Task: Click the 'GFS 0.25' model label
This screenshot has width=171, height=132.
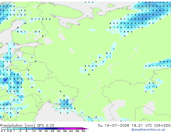Action: point(46,126)
